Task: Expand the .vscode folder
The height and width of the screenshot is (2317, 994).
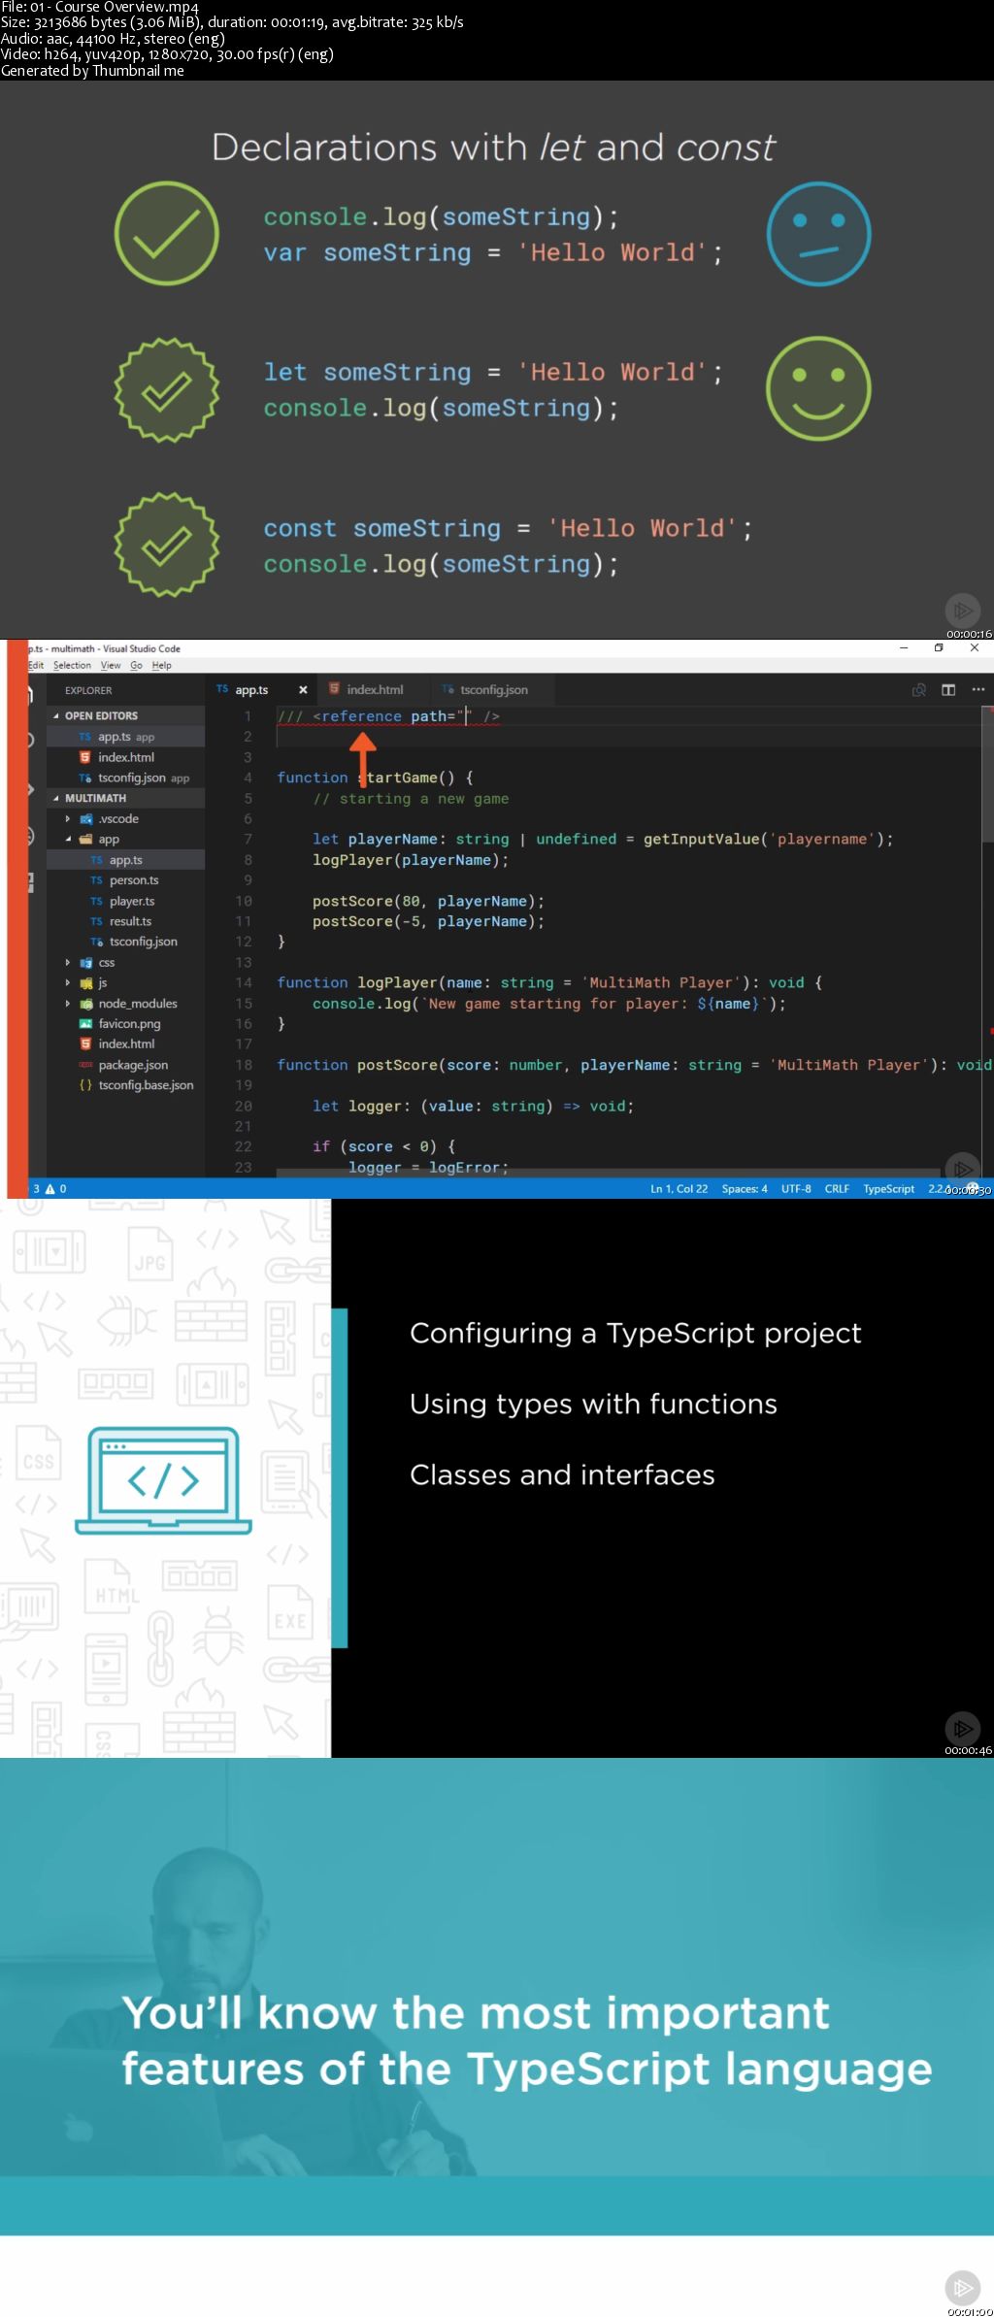Action: click(x=126, y=819)
